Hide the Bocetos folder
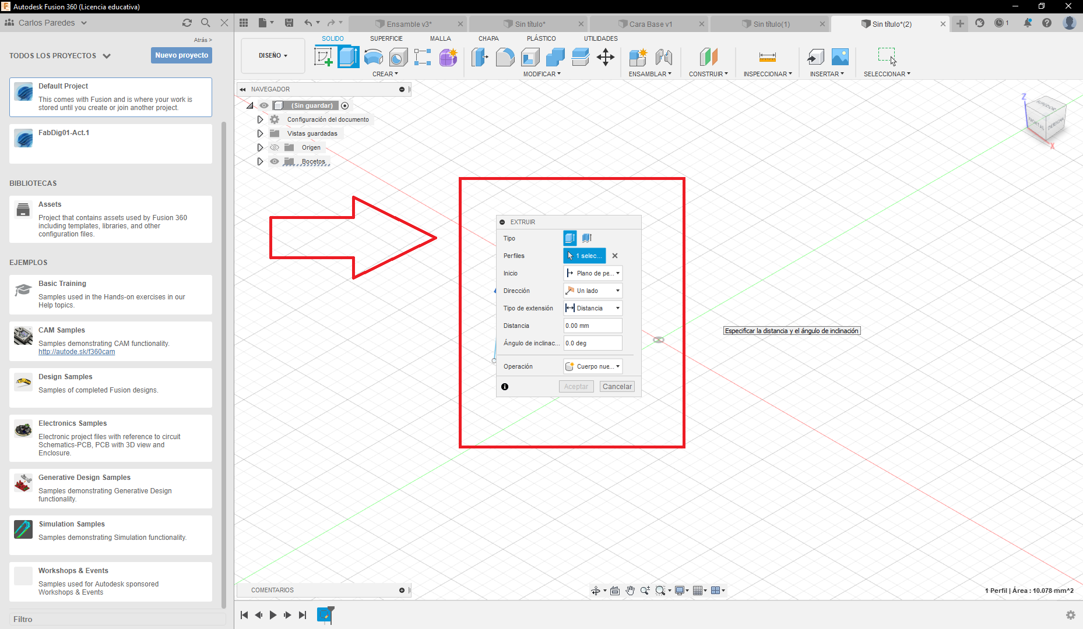1083x629 pixels. (275, 161)
